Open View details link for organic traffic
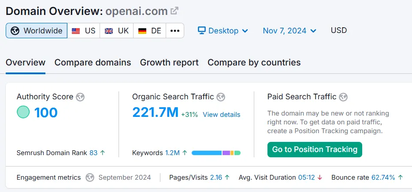Viewport: 412px width, 192px height. point(222,115)
